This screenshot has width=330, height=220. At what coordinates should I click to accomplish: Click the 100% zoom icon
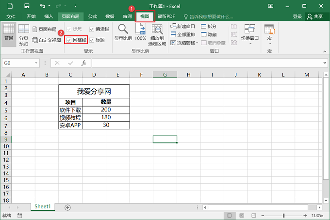[140, 32]
